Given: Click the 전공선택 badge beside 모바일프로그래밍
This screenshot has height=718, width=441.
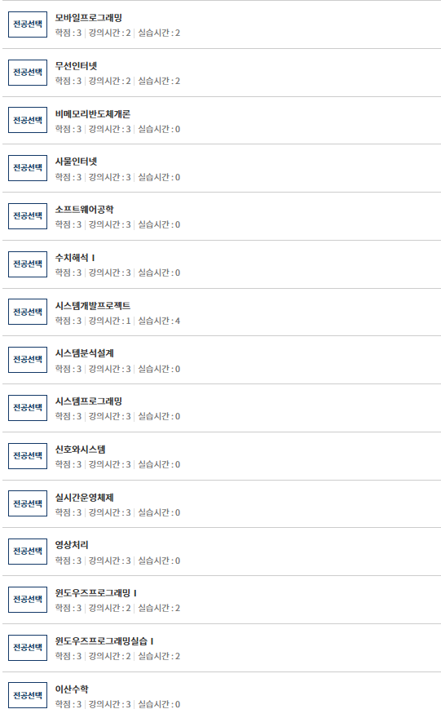Looking at the screenshot, I should coord(28,24).
